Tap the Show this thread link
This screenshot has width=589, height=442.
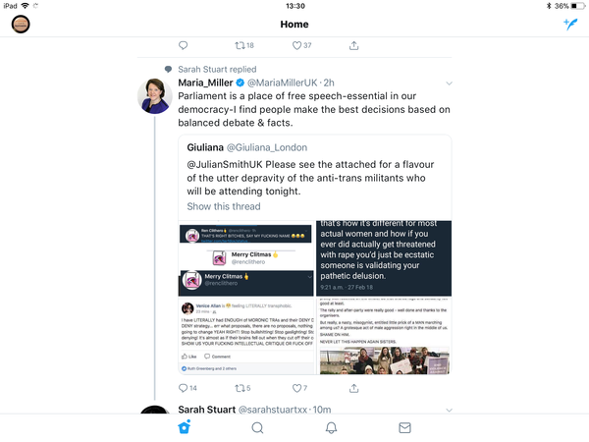(224, 206)
